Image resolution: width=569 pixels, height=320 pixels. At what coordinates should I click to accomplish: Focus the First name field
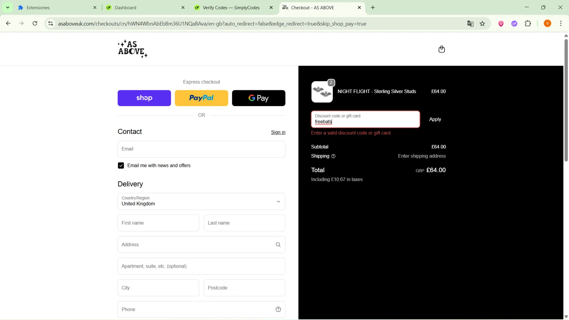[158, 223]
